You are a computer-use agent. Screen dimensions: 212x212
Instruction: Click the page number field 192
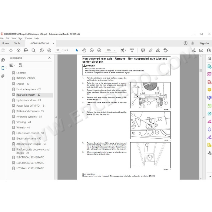coord(58,51)
